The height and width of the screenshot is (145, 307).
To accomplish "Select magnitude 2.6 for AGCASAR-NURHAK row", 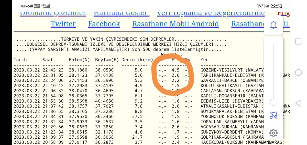I will tap(176, 127).
